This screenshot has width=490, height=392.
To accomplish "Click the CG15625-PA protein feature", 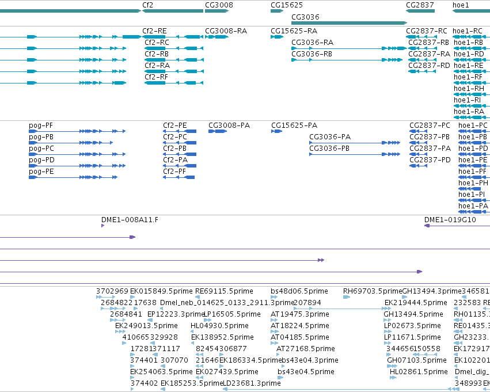I will coord(277,131).
